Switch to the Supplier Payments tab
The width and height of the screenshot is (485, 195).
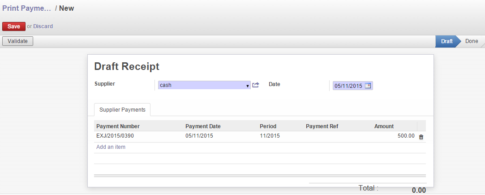point(122,109)
